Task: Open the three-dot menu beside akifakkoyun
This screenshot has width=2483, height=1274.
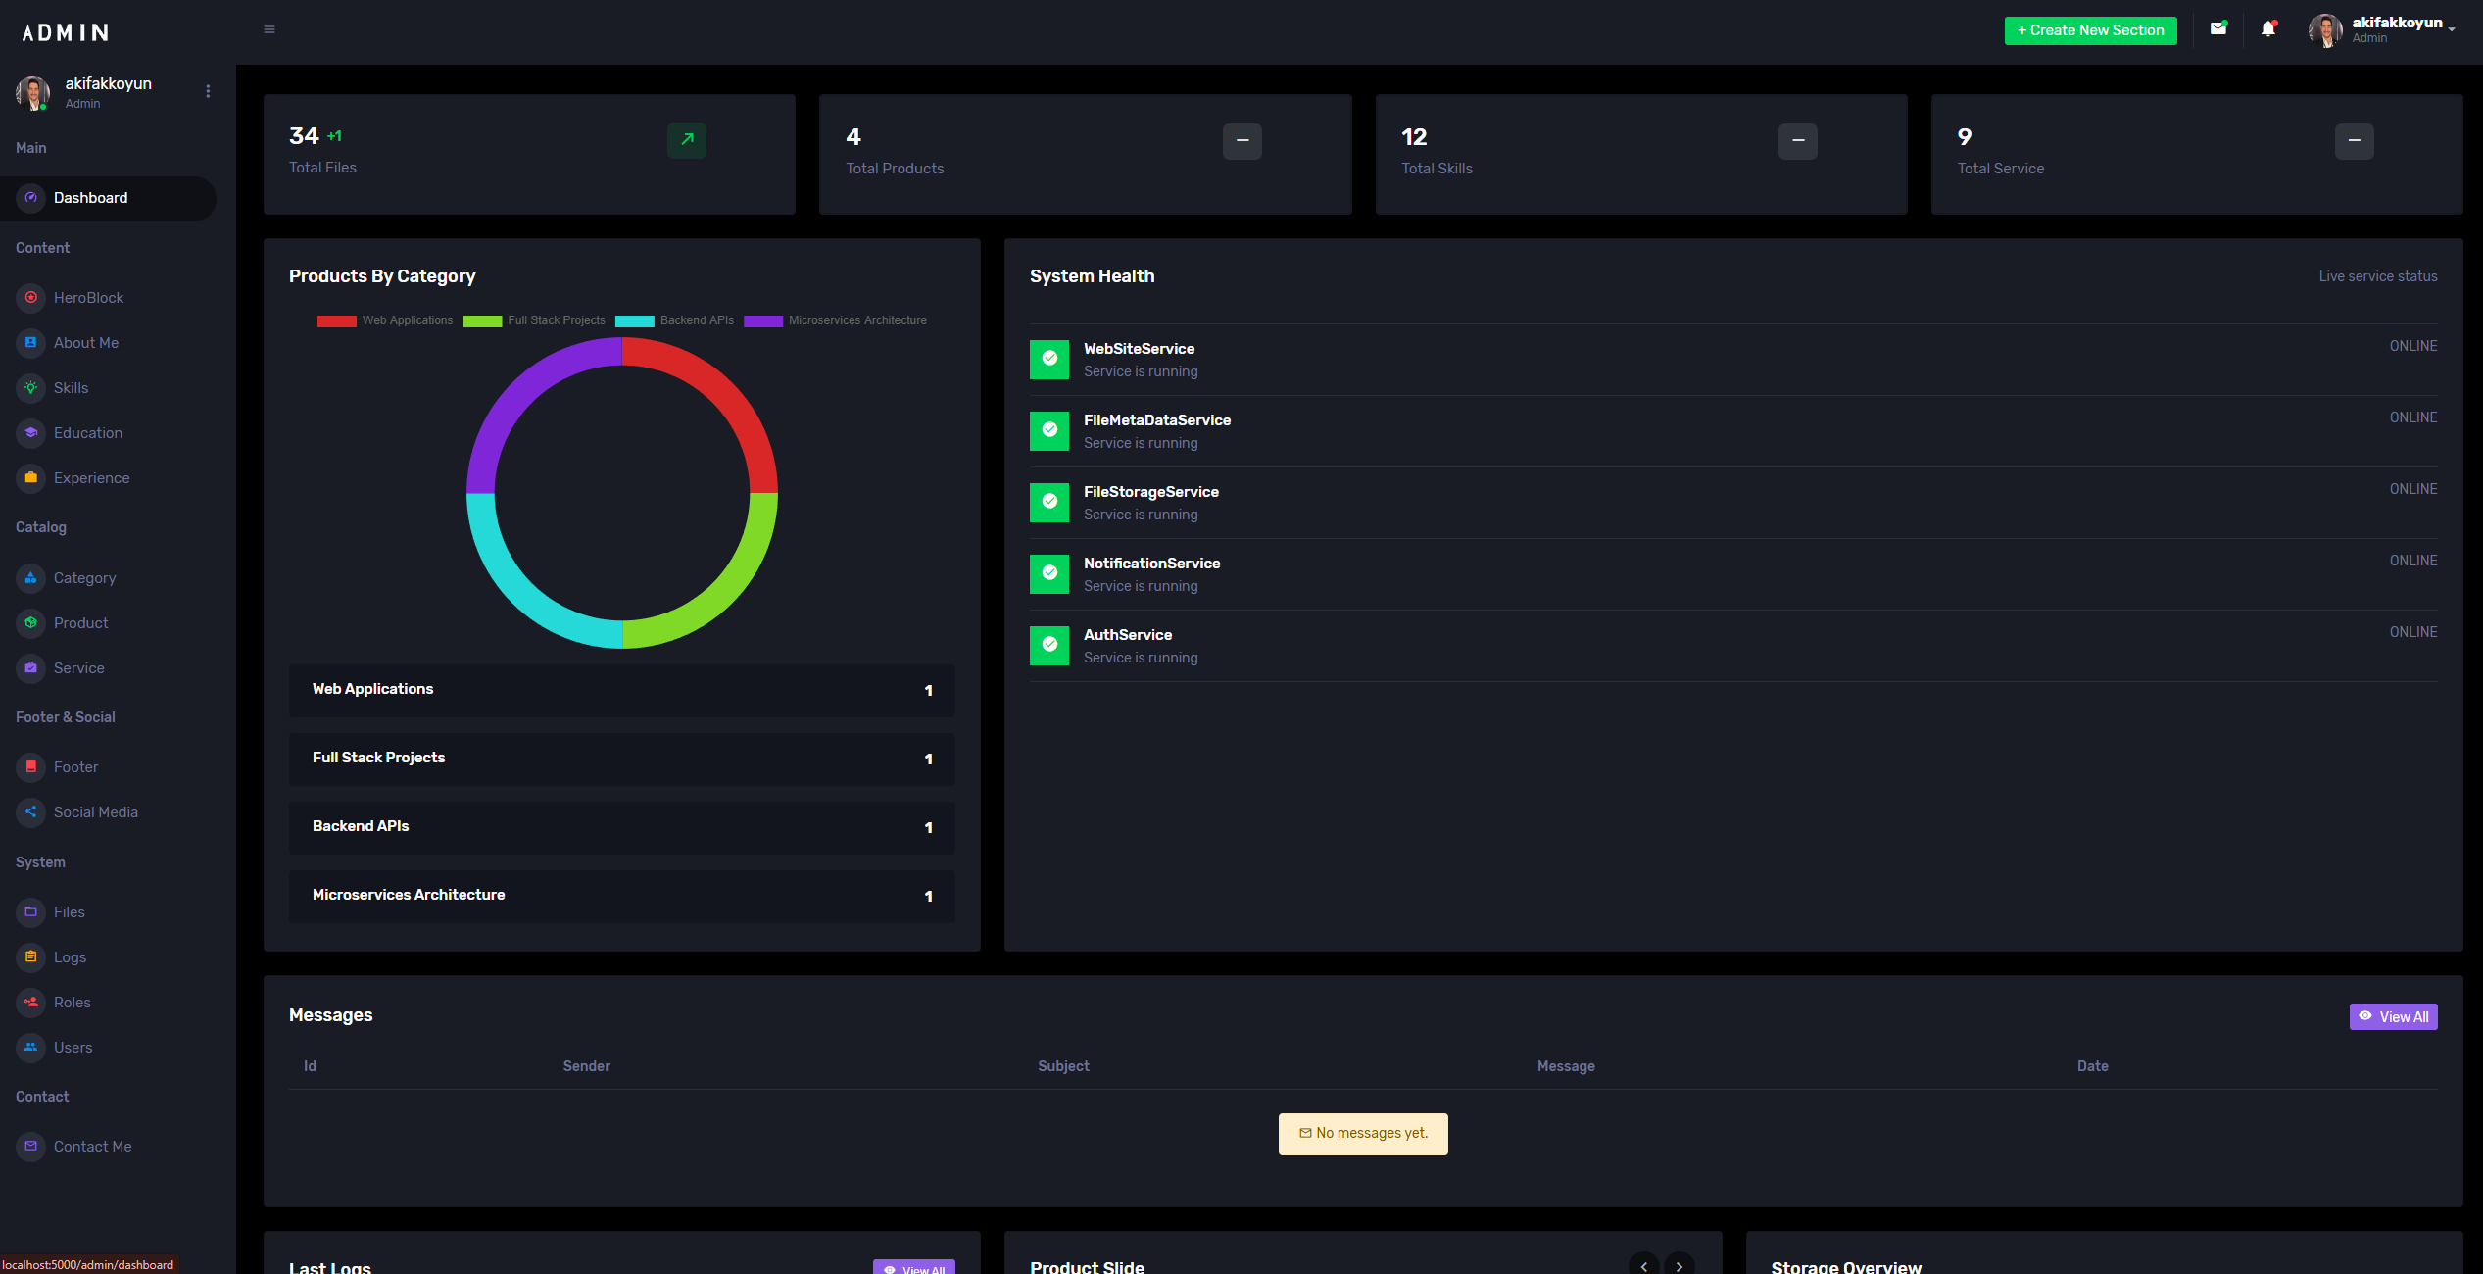Action: tap(207, 90)
